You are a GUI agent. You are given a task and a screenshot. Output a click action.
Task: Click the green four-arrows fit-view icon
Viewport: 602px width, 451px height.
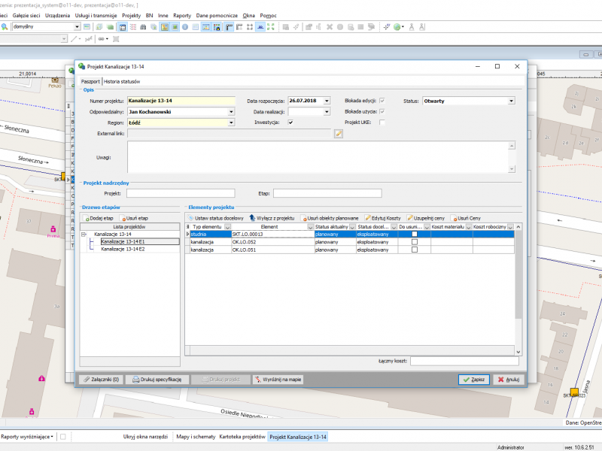(x=271, y=27)
